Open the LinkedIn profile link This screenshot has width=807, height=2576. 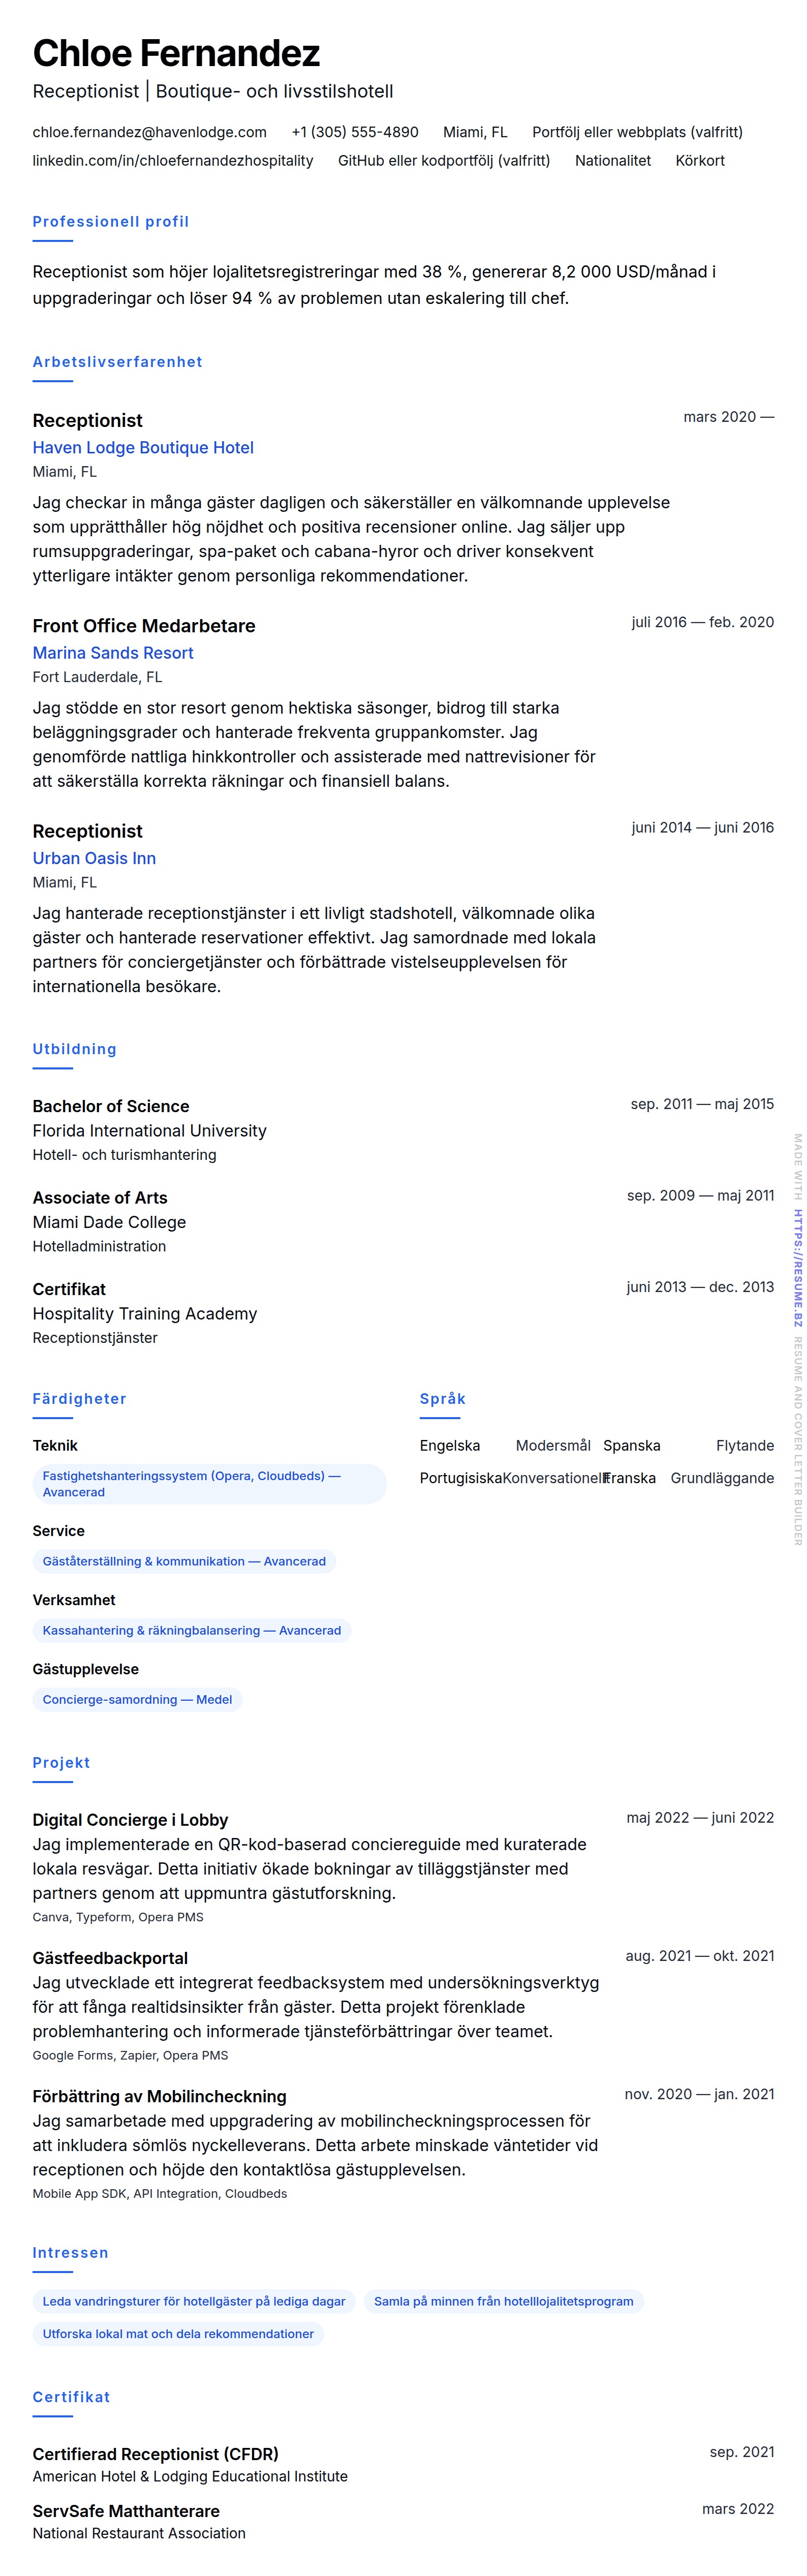tap(172, 160)
